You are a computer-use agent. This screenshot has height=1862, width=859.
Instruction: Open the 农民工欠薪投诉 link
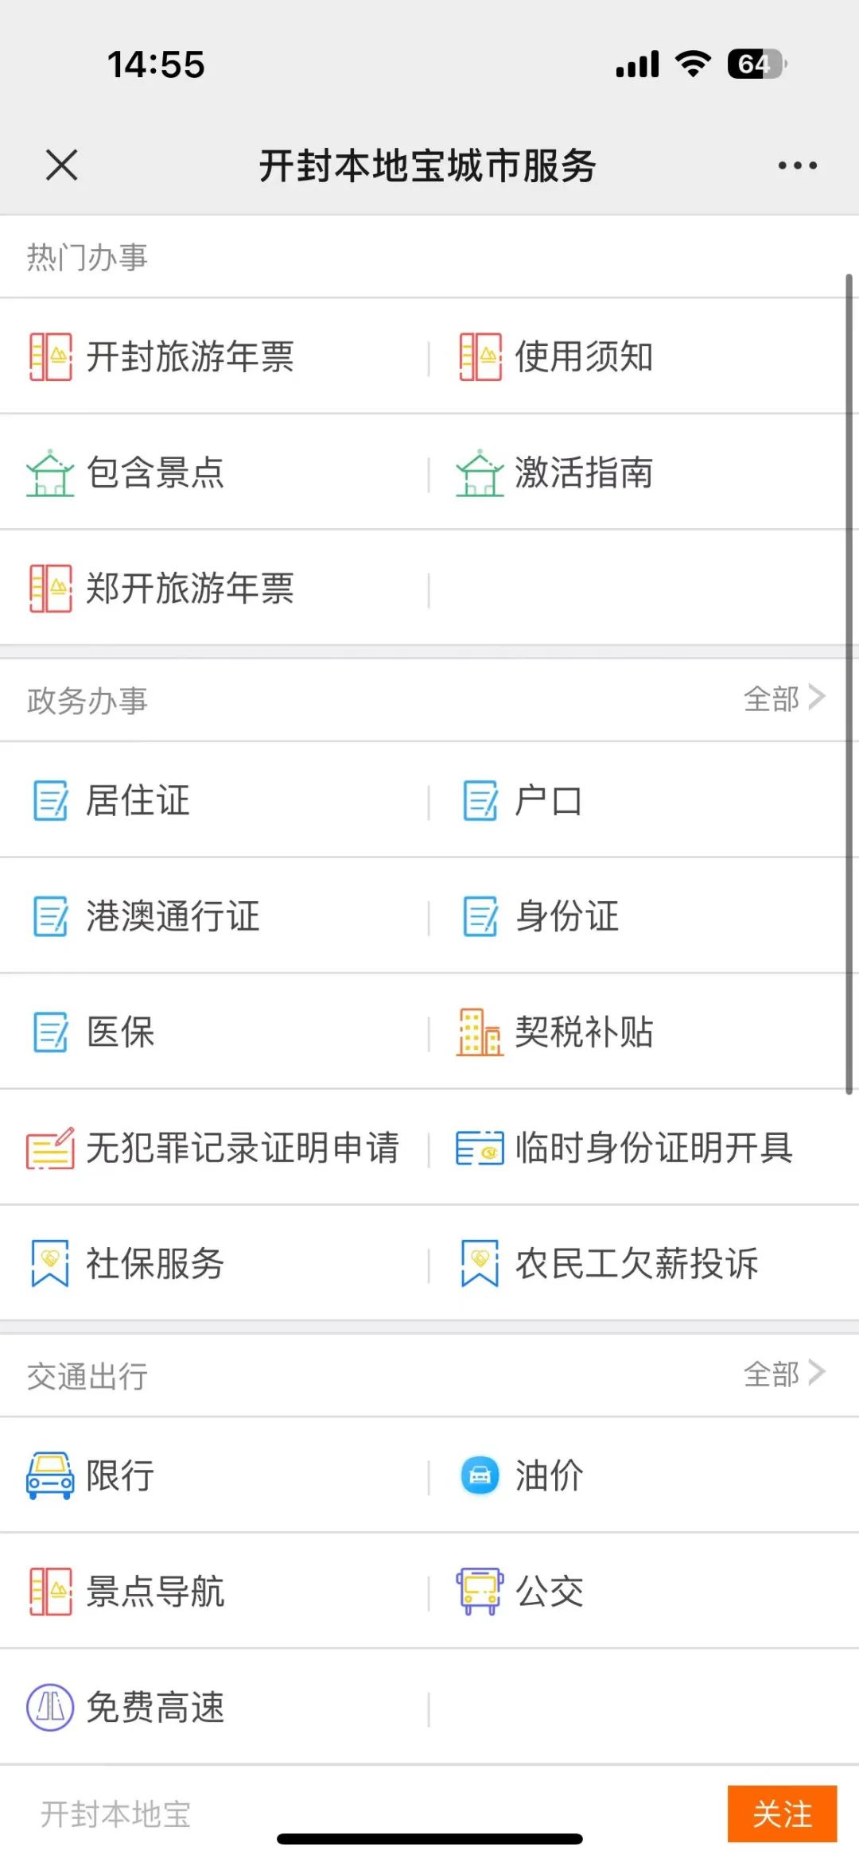[x=636, y=1263]
